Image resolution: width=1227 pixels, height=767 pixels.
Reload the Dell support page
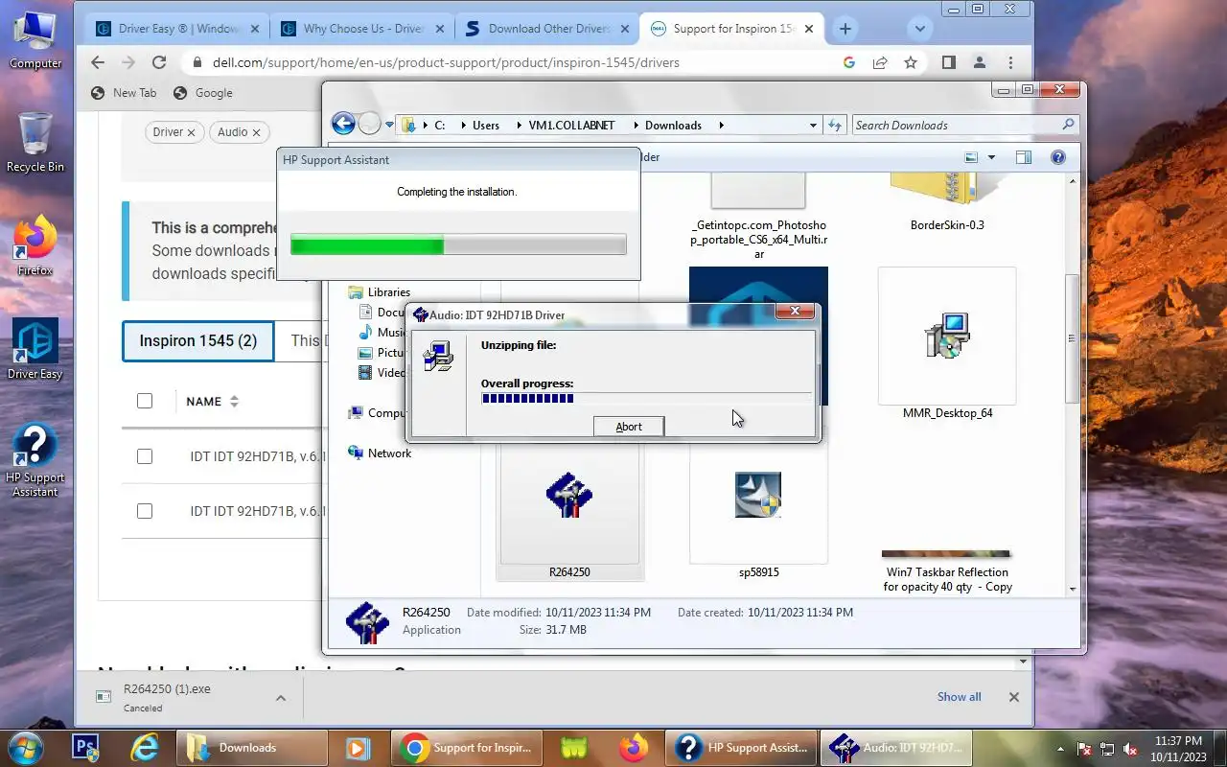(159, 62)
